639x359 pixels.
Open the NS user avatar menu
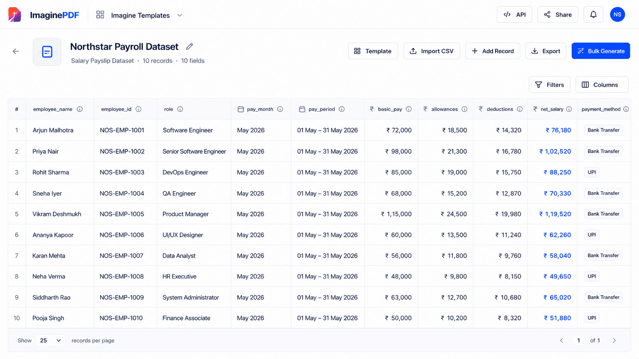coord(617,14)
